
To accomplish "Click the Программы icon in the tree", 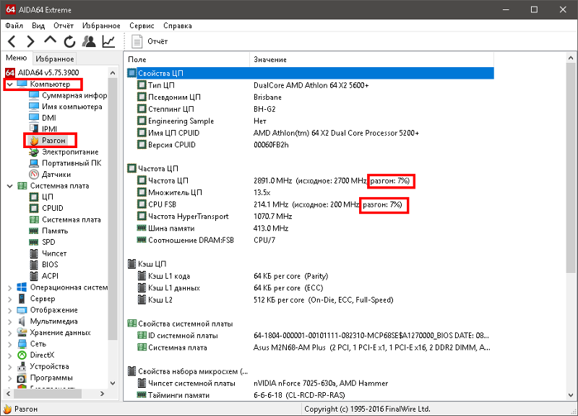I will tap(22, 378).
